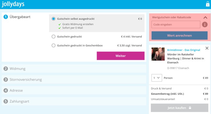Click 'Mörder im Ratskeller Wartburg' title text
The width and height of the screenshot is (211, 114).
[186, 59]
